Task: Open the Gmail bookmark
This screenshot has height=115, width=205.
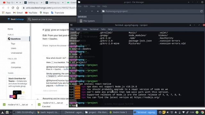Action: [x=18, y=13]
